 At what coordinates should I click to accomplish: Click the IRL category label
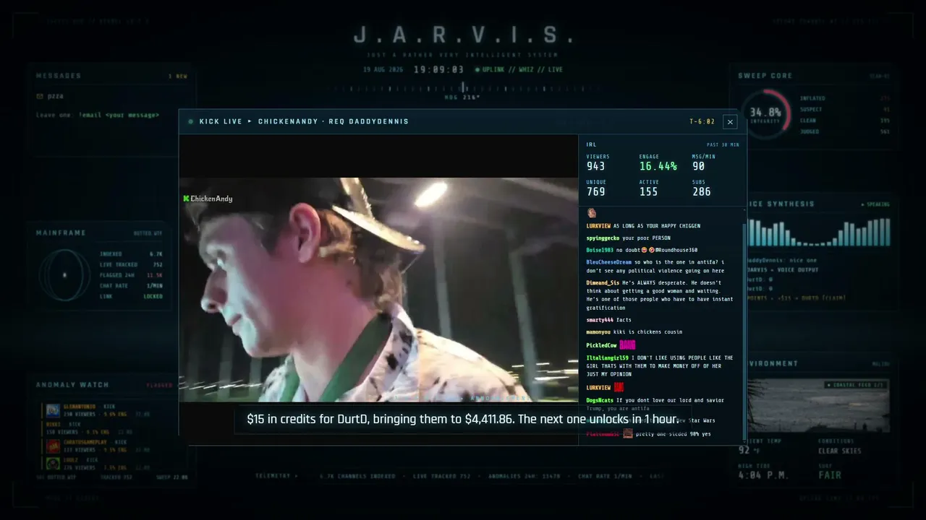pyautogui.click(x=591, y=144)
